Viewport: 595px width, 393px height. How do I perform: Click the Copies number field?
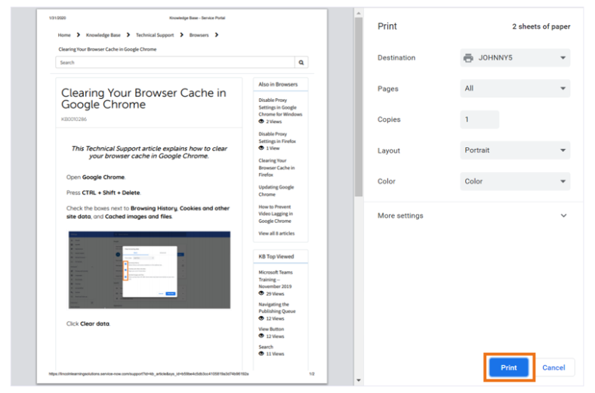pyautogui.click(x=479, y=119)
